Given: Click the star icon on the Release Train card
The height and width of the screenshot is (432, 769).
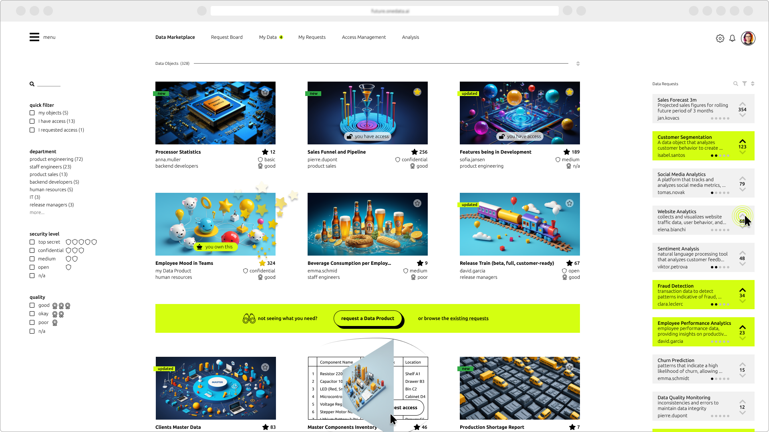Looking at the screenshot, I should [570, 203].
